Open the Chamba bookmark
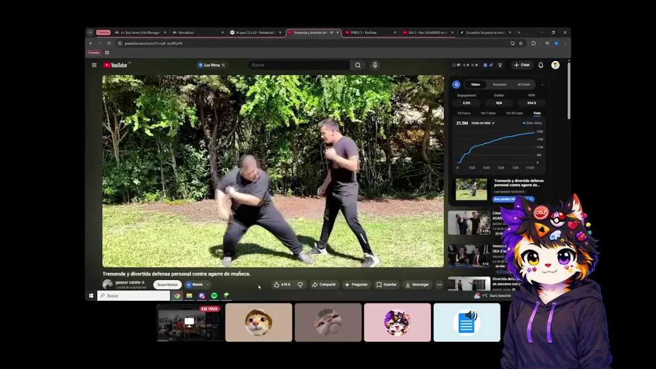Viewport: 656px width, 369px height. pos(94,53)
